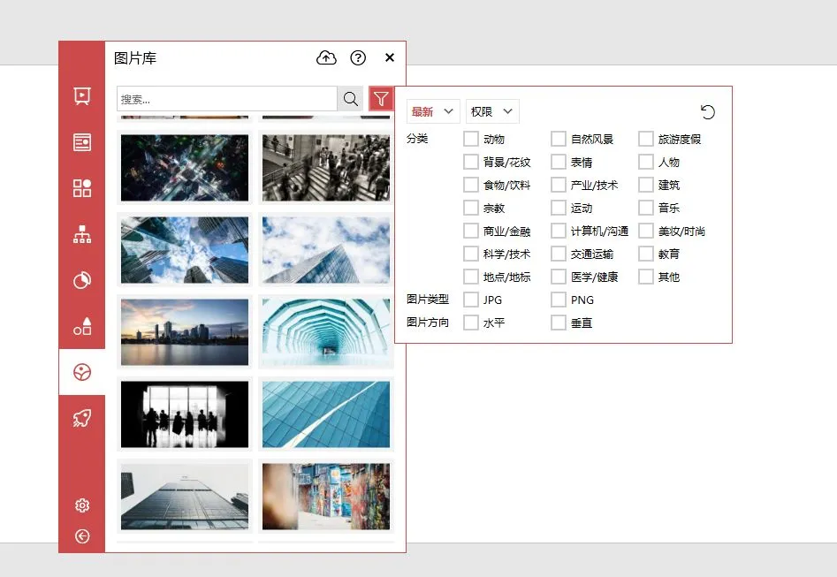Open the help question mark icon
Viewport: 837px width, 577px height.
pos(358,57)
